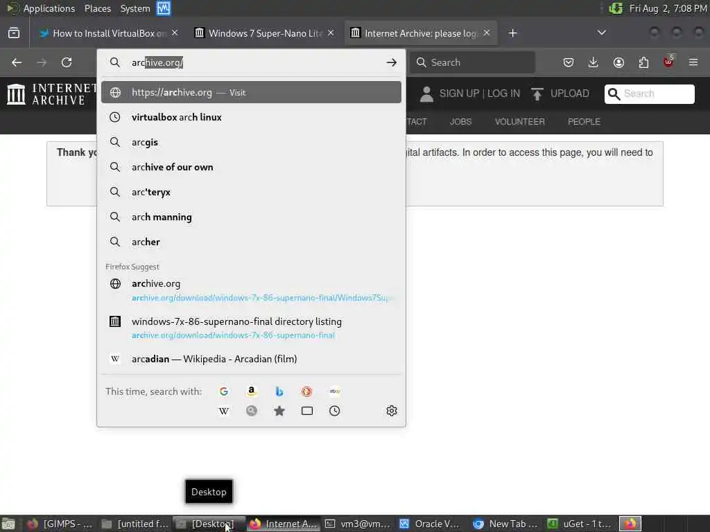Viewport: 710px width, 532px height.
Task: Open Pocket save icon in toolbar
Action: pyautogui.click(x=569, y=62)
